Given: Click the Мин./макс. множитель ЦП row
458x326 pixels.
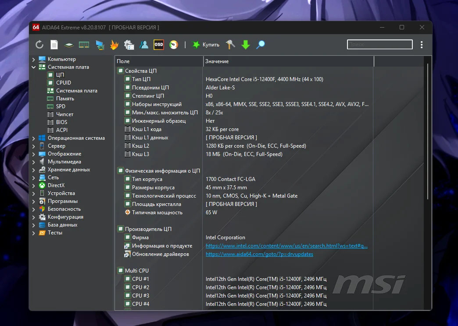Looking at the screenshot, I should coord(244,113).
